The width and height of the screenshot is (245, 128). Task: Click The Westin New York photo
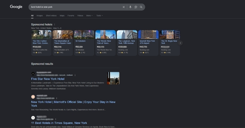[x=106, y=34]
